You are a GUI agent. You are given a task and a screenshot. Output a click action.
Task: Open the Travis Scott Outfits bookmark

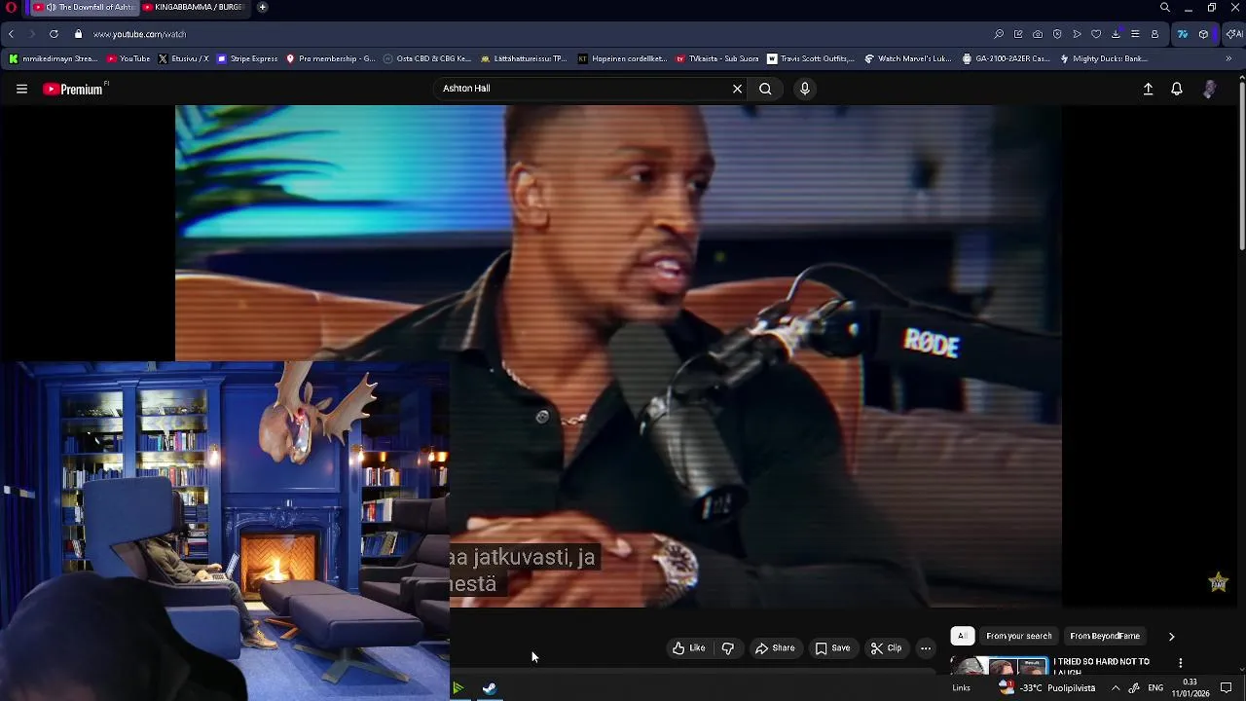(811, 58)
